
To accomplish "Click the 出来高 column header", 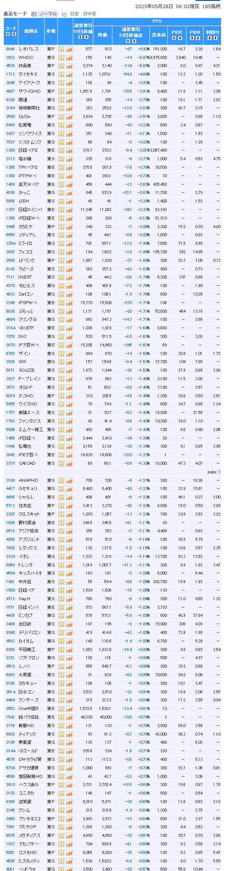I will point(159,35).
